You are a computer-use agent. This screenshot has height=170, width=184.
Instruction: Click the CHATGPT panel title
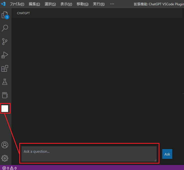(x=23, y=13)
